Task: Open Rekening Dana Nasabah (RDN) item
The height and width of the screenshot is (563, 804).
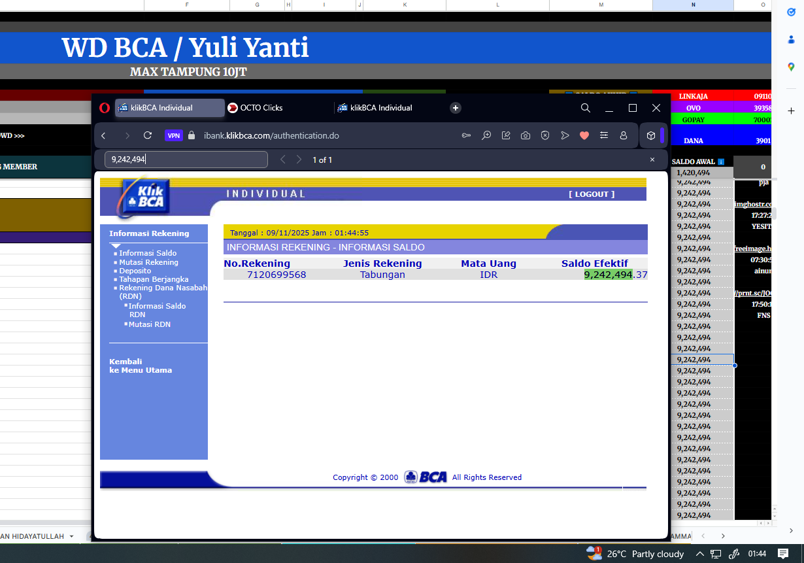Action: (x=163, y=292)
